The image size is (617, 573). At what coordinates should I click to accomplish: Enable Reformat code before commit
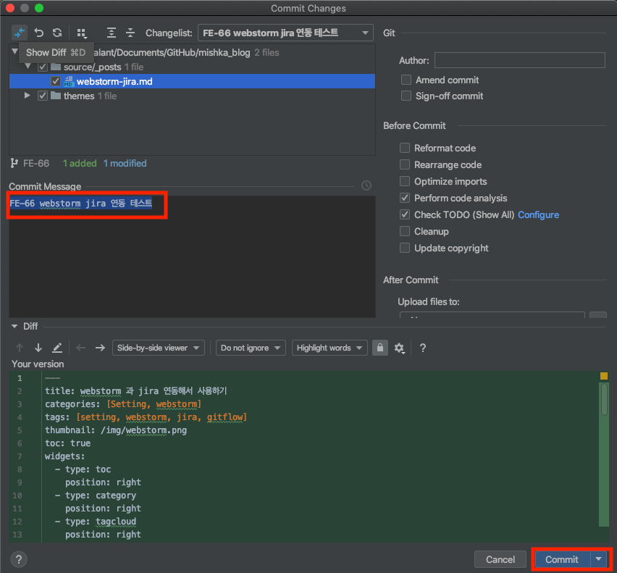coord(404,148)
